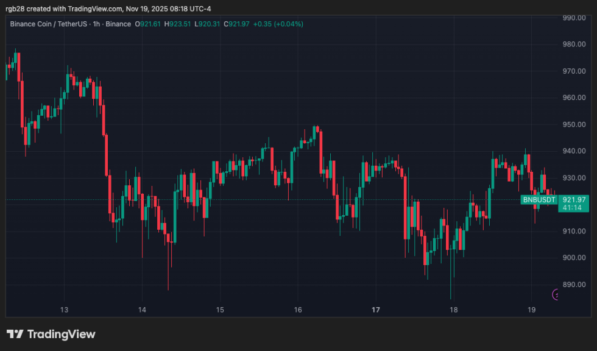The image size is (597, 351).
Task: Click the TradingView logo in the footer
Action: (x=51, y=334)
